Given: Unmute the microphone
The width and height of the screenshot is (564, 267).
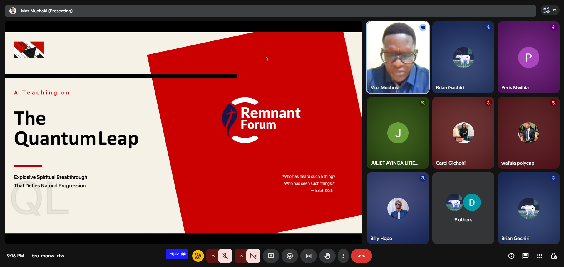Looking at the screenshot, I should coord(225,256).
